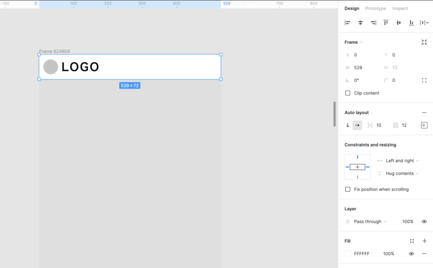Enable the Clip content checkbox
Viewport: 433px width, 268px height.
point(348,93)
